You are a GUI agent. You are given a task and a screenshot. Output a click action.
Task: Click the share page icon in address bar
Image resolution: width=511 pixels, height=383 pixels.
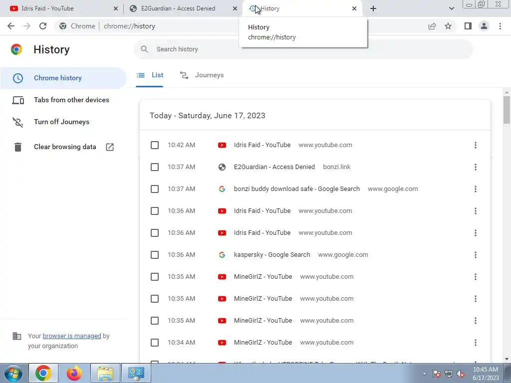tap(432, 26)
